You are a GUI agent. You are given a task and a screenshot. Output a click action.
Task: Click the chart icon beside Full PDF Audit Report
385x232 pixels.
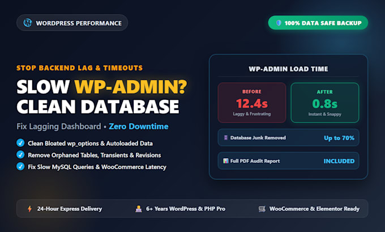(x=226, y=161)
